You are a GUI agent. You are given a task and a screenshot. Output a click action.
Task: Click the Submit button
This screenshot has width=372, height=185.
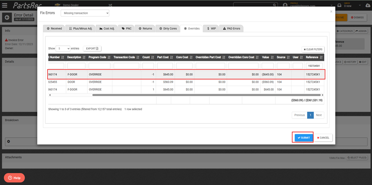click(304, 138)
